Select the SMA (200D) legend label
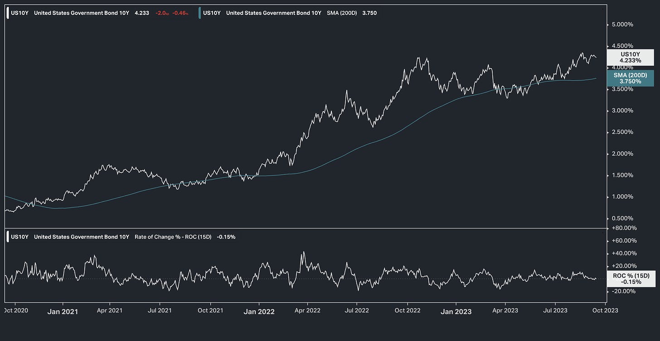Screen dimensions: 660x341 pos(342,13)
